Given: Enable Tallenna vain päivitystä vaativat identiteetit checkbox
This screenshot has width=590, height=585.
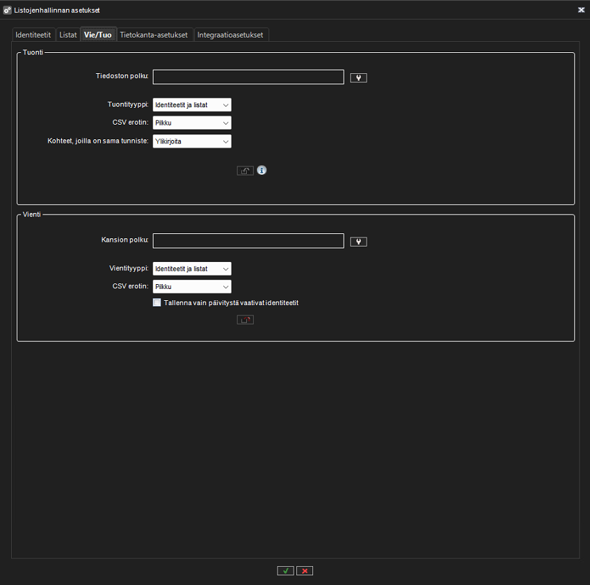Looking at the screenshot, I should 157,302.
